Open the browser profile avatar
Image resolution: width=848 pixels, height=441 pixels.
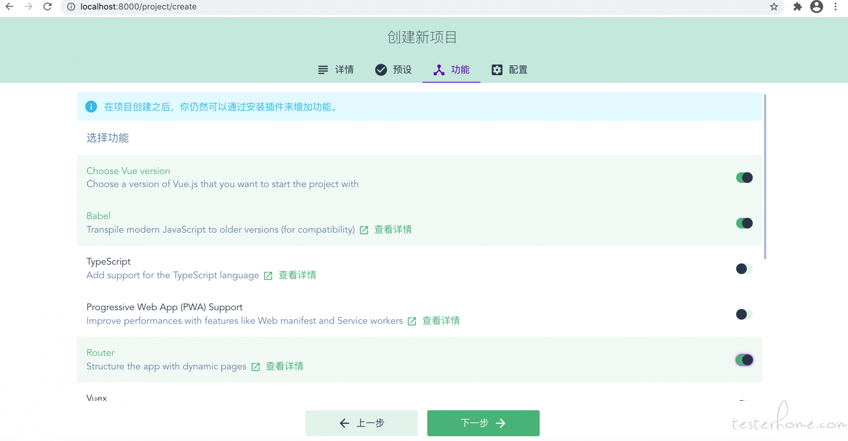click(817, 7)
